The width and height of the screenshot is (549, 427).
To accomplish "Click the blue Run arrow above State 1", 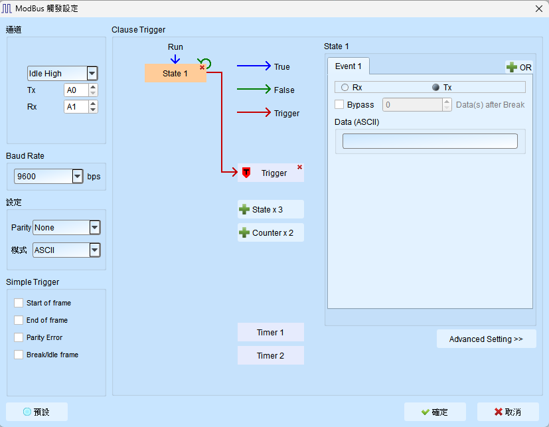I will click(x=175, y=58).
